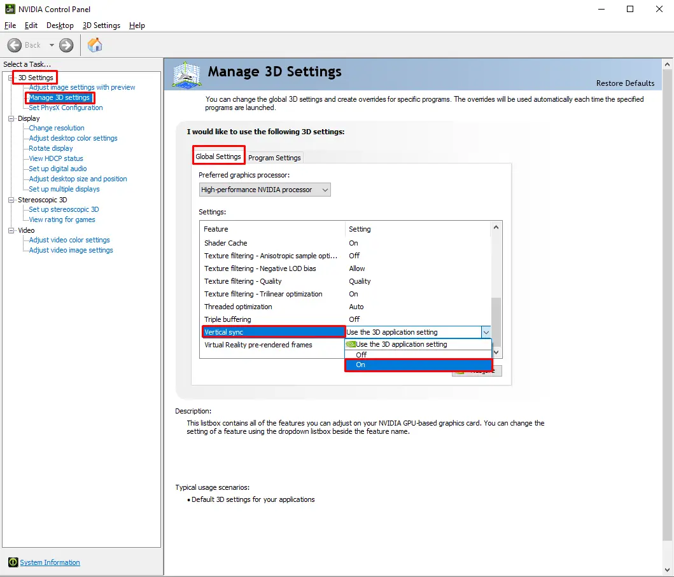Collapse the Video tree section

click(11, 230)
